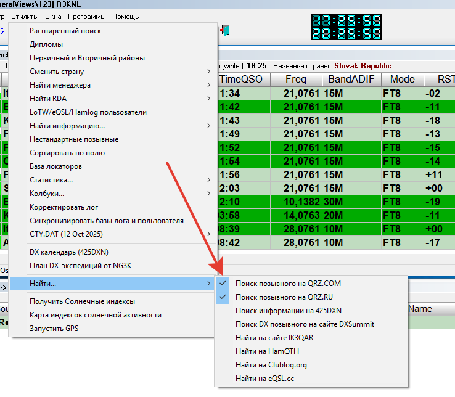Click the RST column header
The height and width of the screenshot is (397, 455).
click(x=440, y=80)
